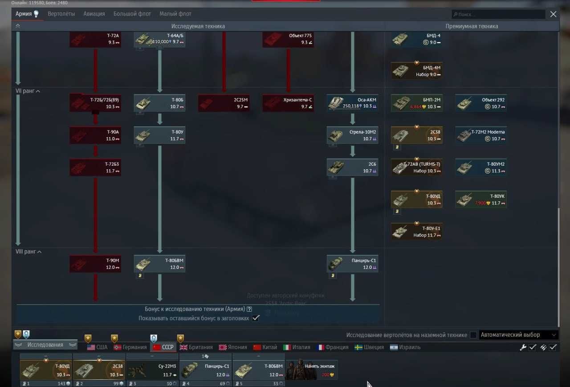Open the Автоматический выбор dropdown
570x387 pixels.
point(519,335)
